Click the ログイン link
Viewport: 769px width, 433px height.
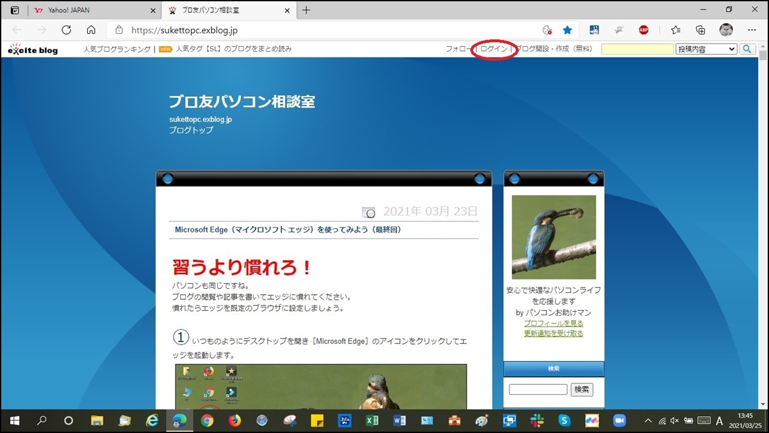coord(494,49)
